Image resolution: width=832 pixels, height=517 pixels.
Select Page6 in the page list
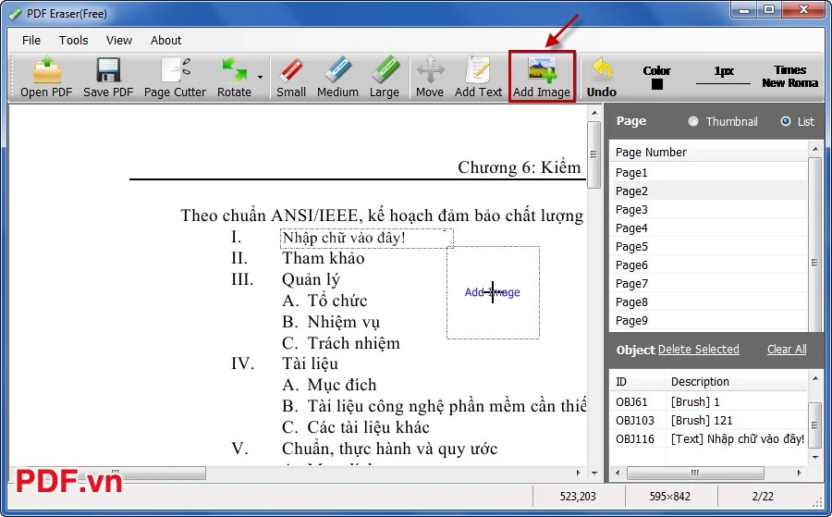click(x=709, y=265)
